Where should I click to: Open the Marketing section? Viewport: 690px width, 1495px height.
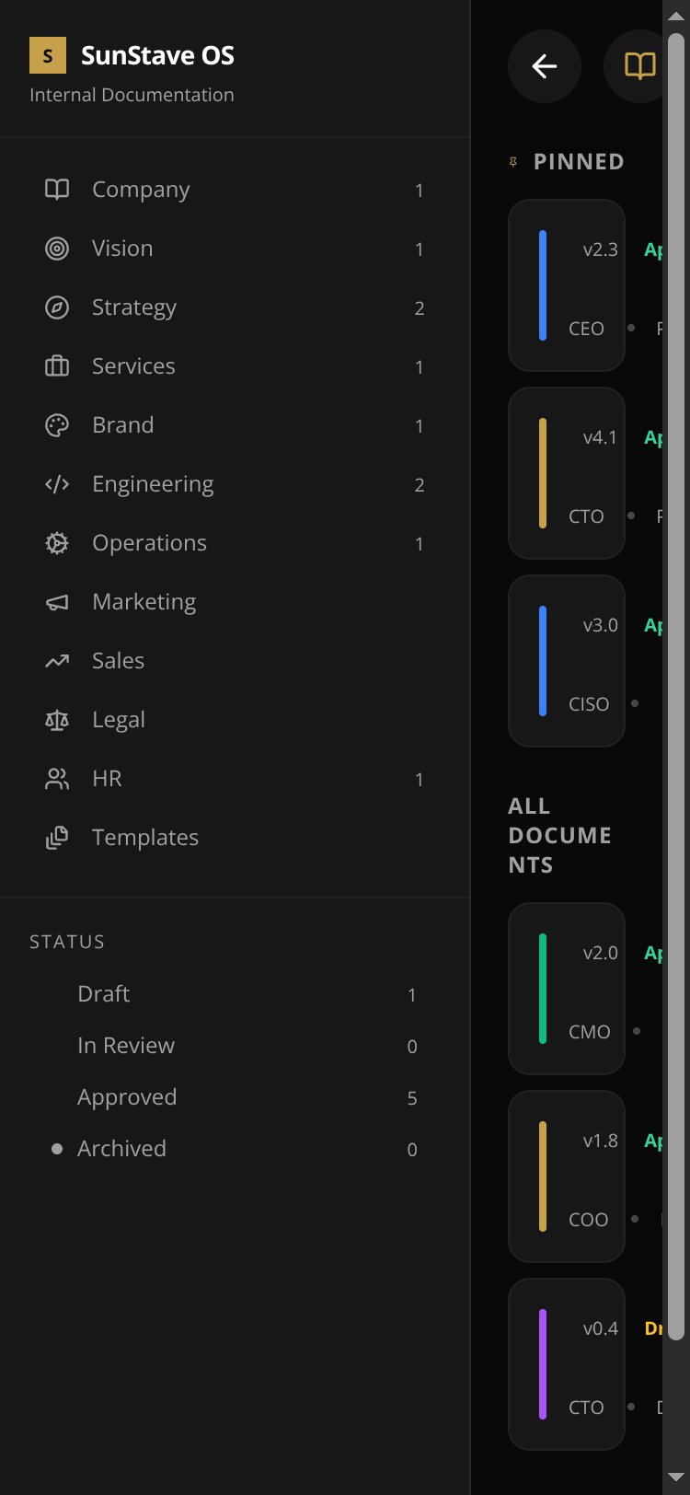tap(235, 602)
